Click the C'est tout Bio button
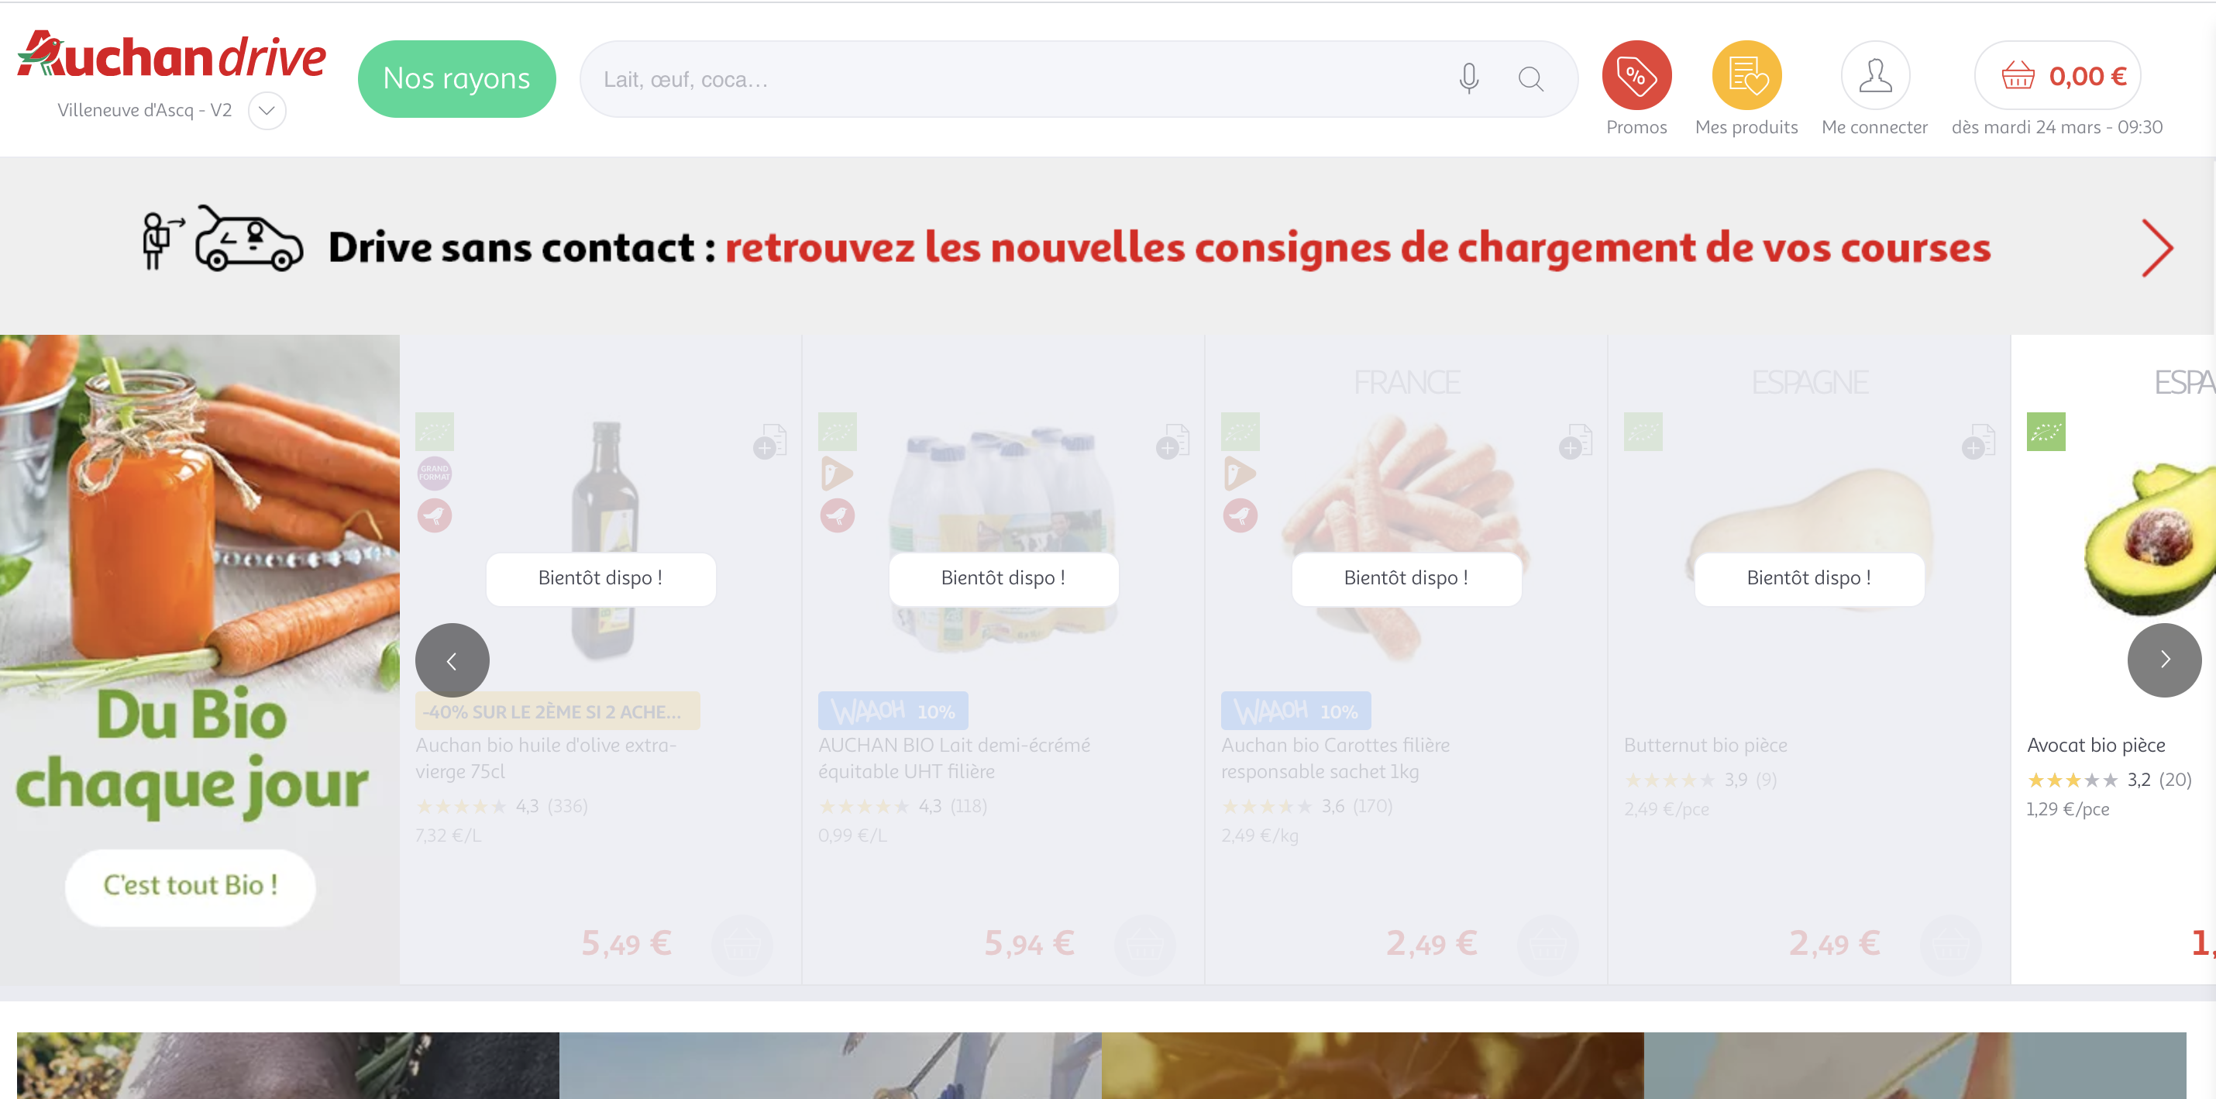This screenshot has height=1099, width=2216. pyautogui.click(x=190, y=886)
